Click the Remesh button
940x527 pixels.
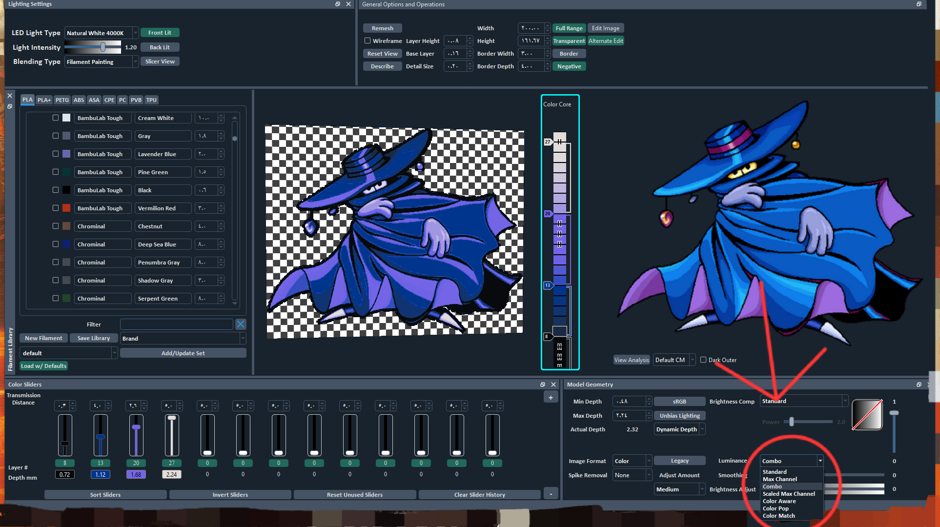tap(382, 28)
